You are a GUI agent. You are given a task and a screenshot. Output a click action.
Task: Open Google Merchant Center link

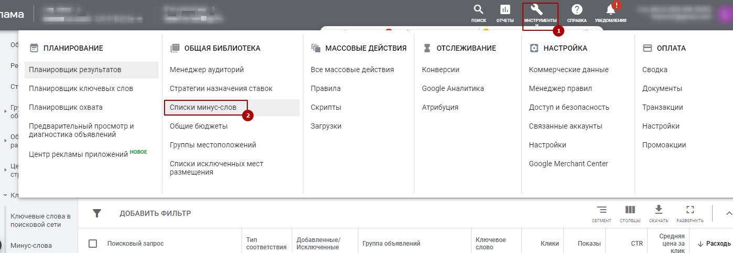click(568, 164)
